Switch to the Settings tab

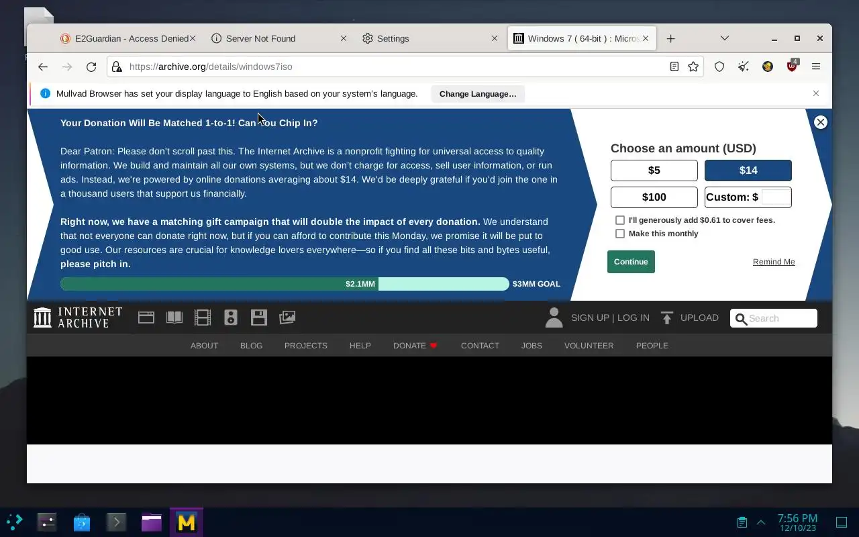[x=429, y=38]
